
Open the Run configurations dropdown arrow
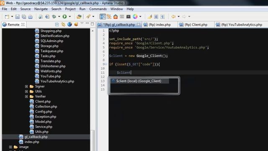(70, 17)
